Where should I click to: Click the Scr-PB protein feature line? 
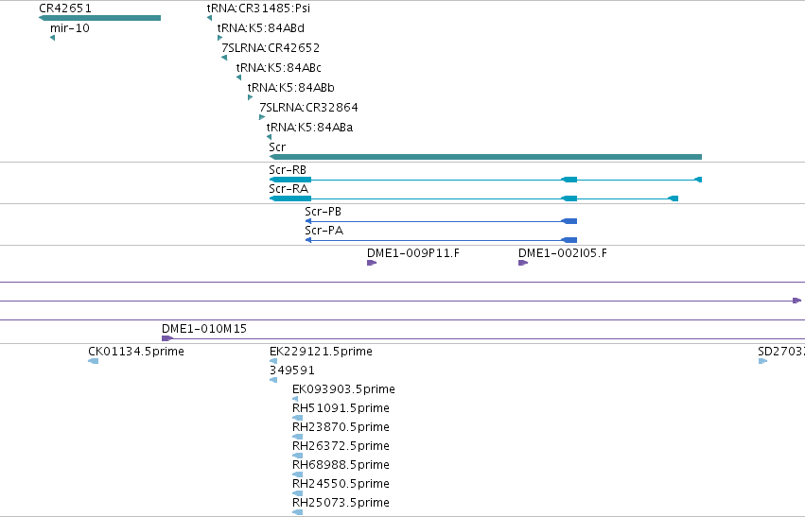[x=441, y=221]
